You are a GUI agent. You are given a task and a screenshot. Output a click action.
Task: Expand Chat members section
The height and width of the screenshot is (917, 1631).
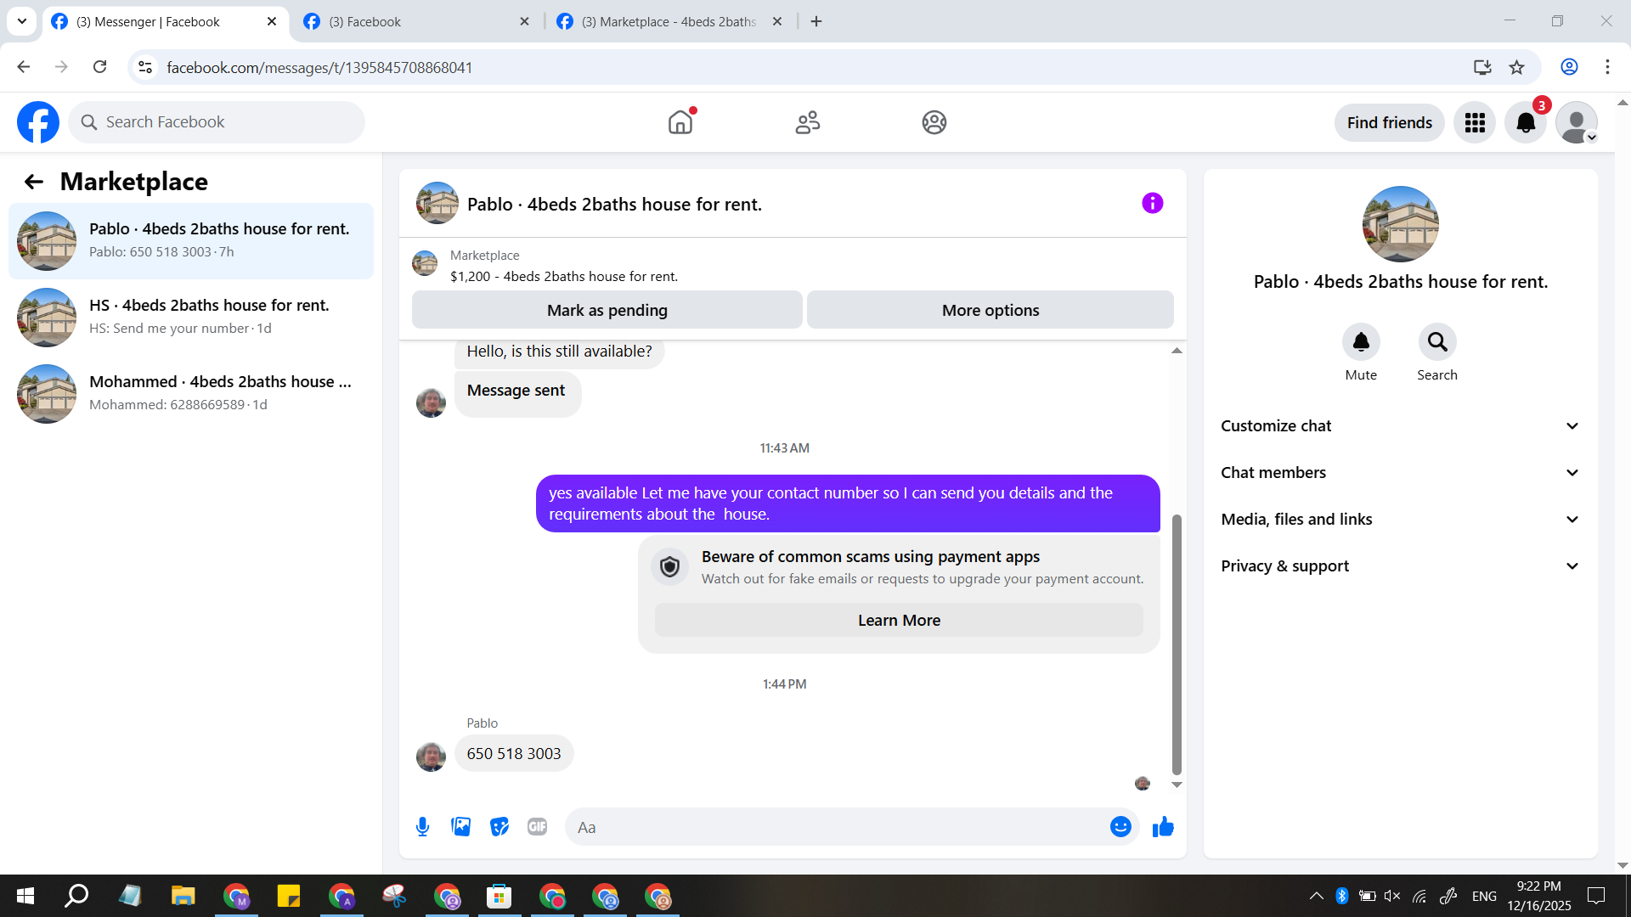[x=1401, y=473]
